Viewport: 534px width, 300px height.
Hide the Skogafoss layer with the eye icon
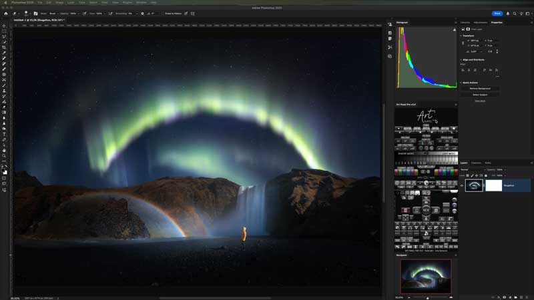pos(461,185)
